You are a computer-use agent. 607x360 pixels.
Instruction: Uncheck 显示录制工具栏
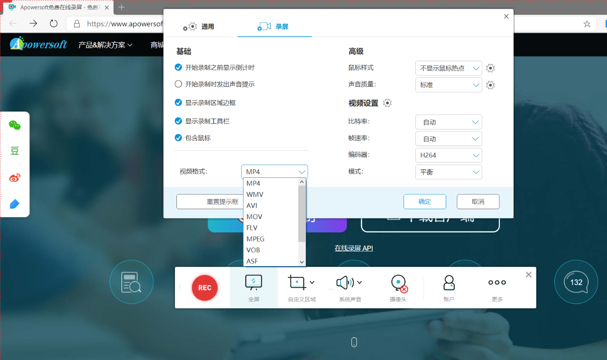coord(178,121)
